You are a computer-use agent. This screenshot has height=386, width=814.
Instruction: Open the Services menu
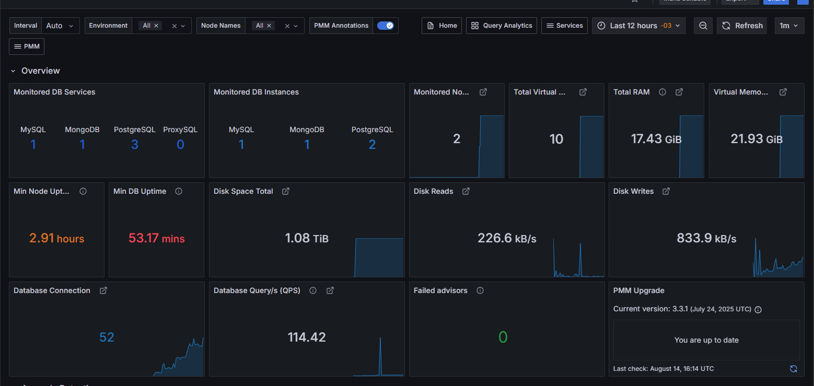point(564,26)
